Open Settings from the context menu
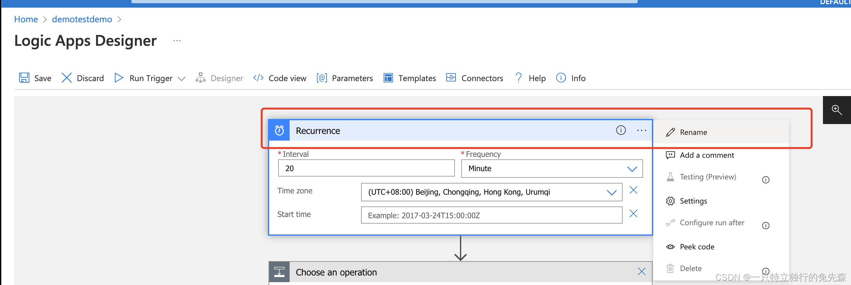 tap(721, 201)
